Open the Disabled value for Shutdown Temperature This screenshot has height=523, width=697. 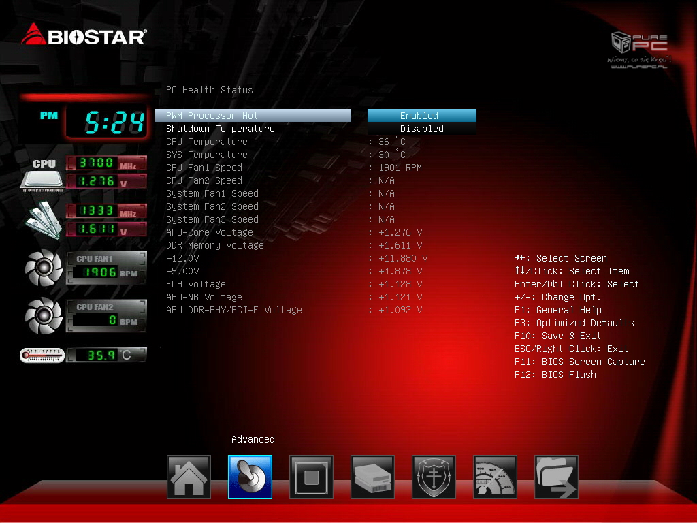(x=422, y=129)
